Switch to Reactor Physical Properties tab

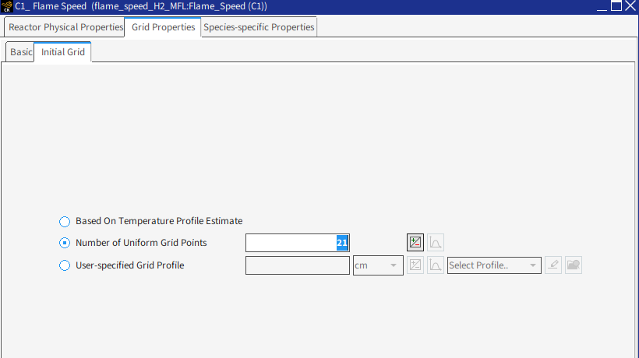[65, 27]
